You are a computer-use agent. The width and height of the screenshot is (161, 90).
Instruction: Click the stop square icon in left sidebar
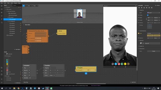coord(2,16)
